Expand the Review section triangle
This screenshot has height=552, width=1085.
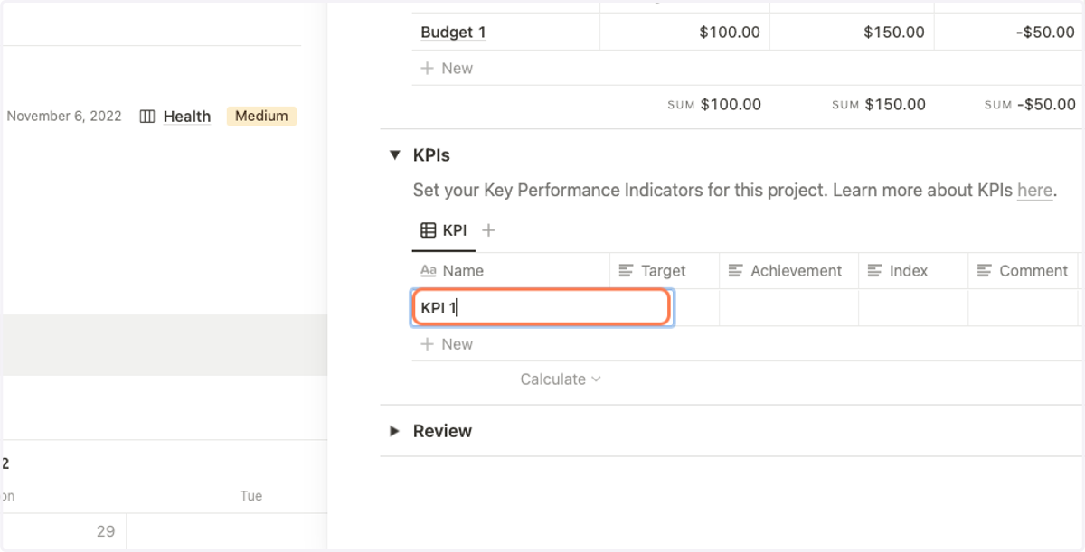(394, 431)
